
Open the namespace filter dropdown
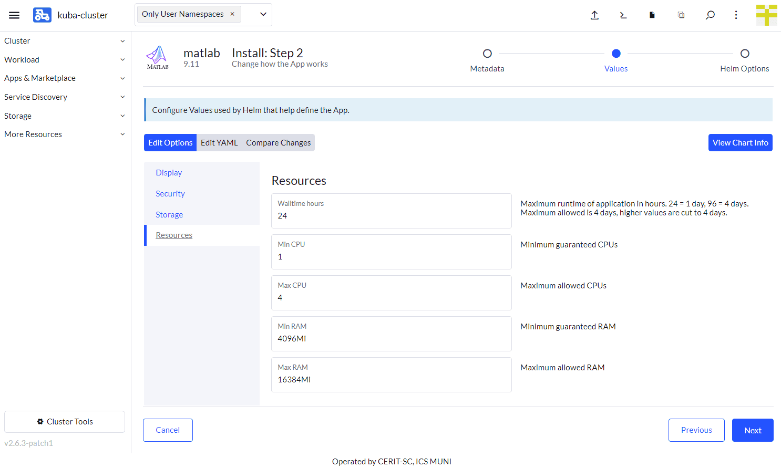click(x=263, y=14)
